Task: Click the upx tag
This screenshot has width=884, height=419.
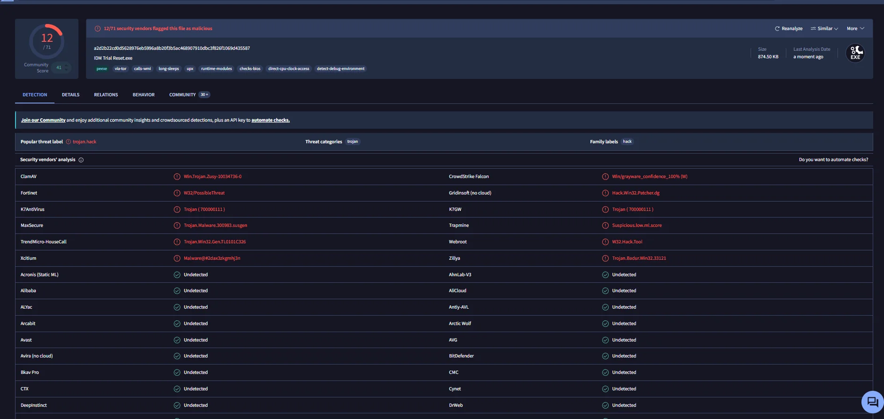Action: (190, 69)
